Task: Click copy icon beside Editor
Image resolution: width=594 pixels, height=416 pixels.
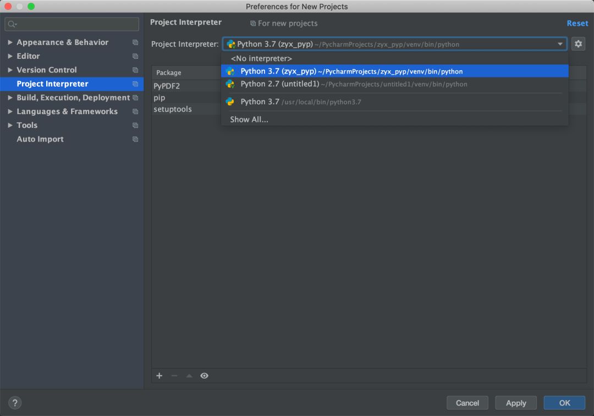Action: 135,57
